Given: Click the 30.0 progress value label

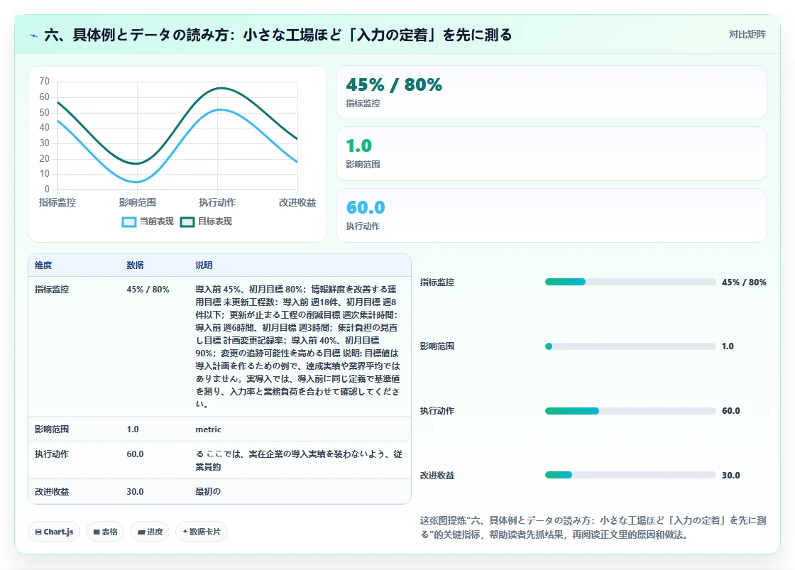Looking at the screenshot, I should pos(731,475).
